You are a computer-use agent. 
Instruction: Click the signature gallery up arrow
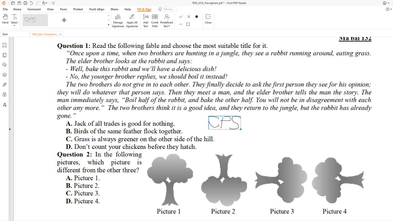109,15
